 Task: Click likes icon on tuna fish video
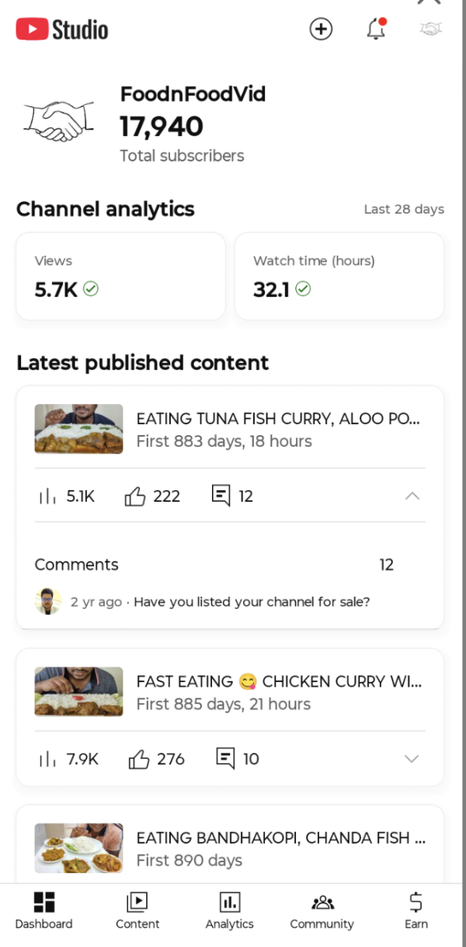(135, 496)
